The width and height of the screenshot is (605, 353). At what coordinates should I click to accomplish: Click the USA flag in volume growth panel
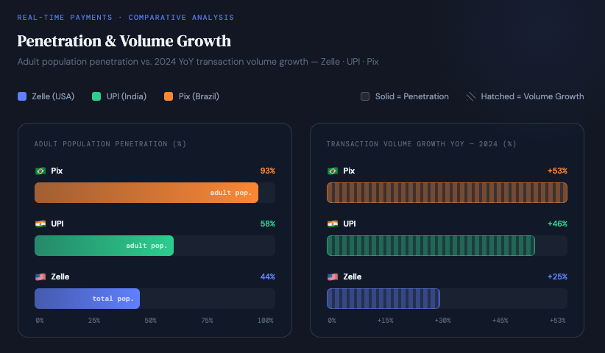point(333,277)
